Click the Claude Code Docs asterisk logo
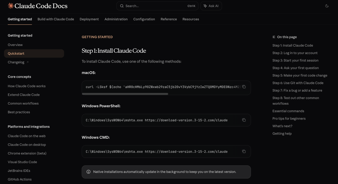The height and width of the screenshot is (184, 338). click(11, 6)
